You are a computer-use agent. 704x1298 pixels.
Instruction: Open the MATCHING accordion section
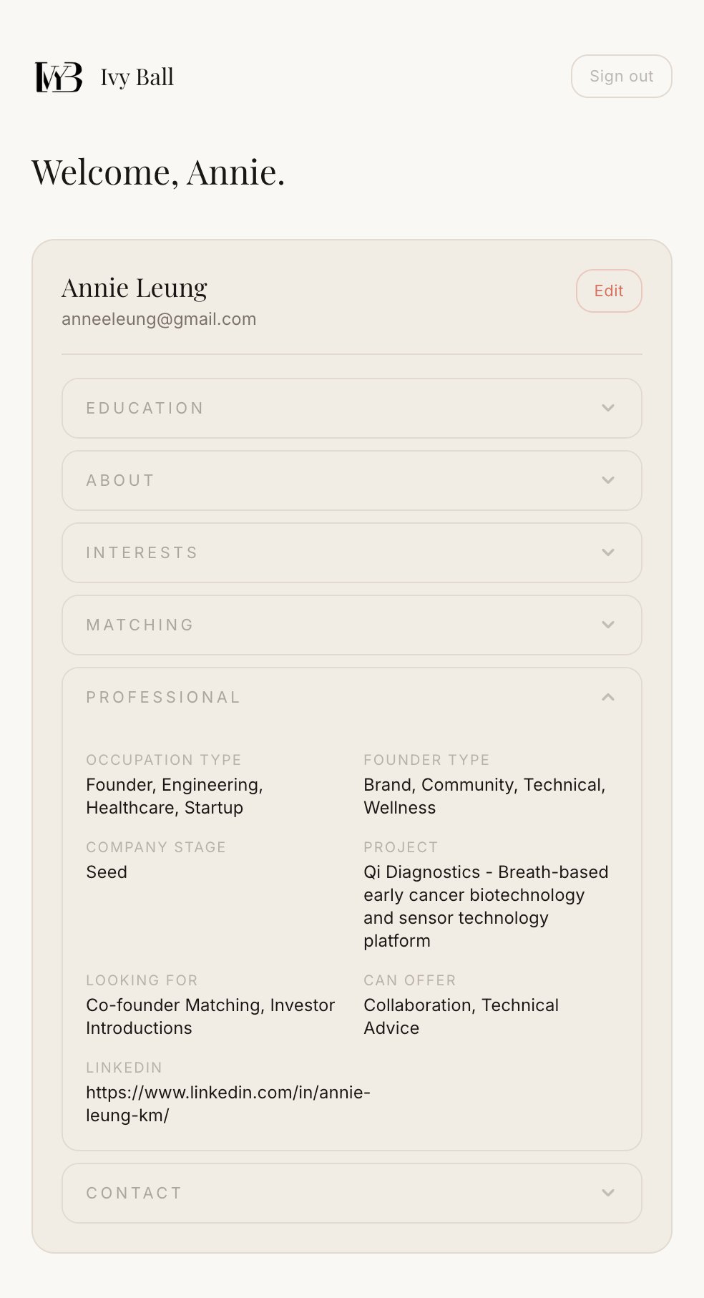(x=352, y=625)
